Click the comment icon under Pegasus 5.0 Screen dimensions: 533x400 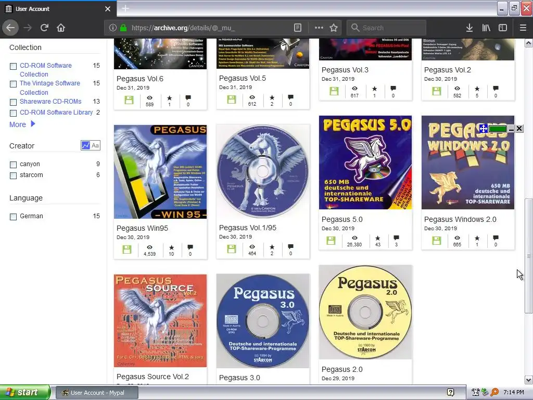coord(396,238)
